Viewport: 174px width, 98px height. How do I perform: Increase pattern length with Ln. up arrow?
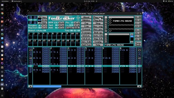point(75,25)
